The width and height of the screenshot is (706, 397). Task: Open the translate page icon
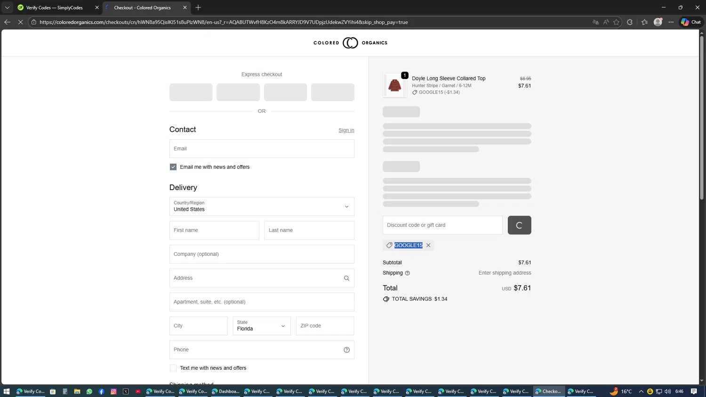595,22
